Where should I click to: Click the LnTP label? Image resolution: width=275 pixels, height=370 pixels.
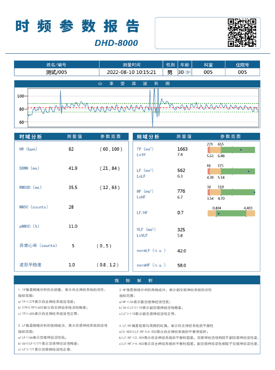click(141, 155)
